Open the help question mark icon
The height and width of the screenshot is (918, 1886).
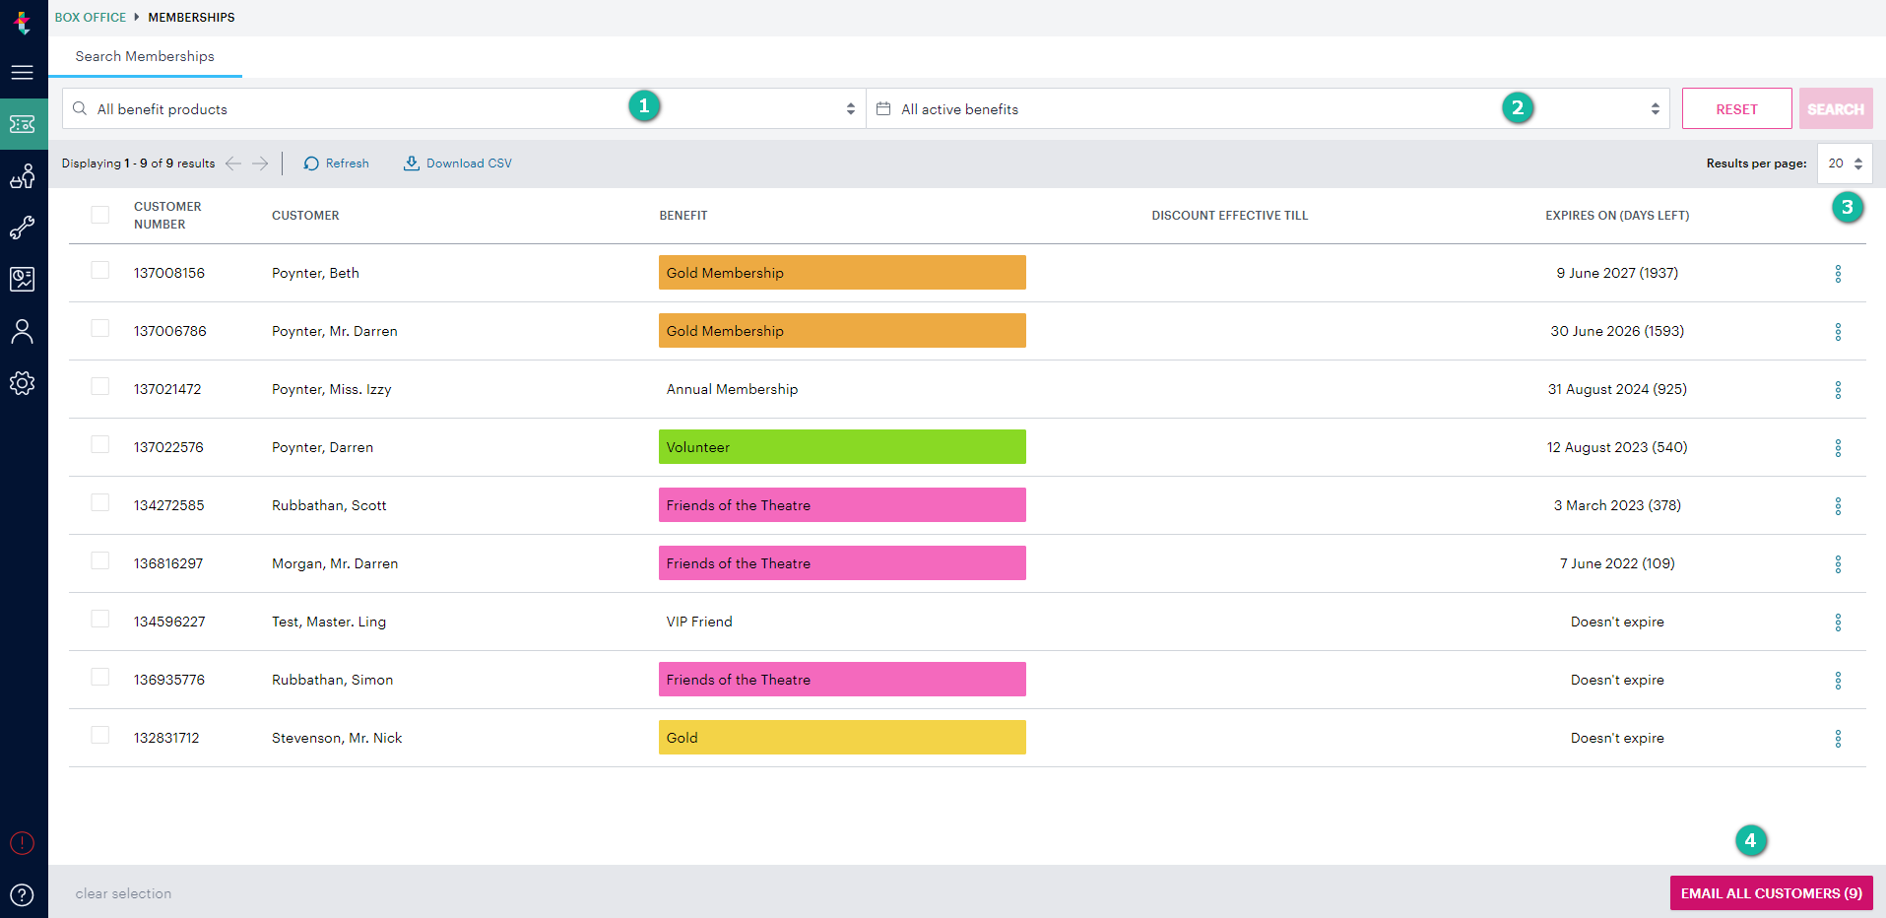(x=22, y=894)
